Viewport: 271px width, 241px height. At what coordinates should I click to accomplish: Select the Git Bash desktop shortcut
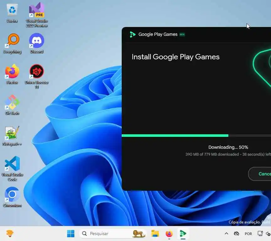(x=12, y=105)
